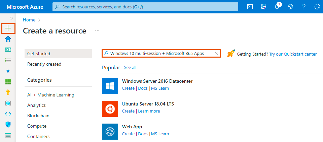Open the Blockchain category
The image size is (323, 142).
point(38,116)
